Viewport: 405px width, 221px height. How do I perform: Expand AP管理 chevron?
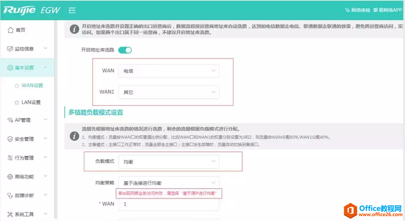pos(45,119)
